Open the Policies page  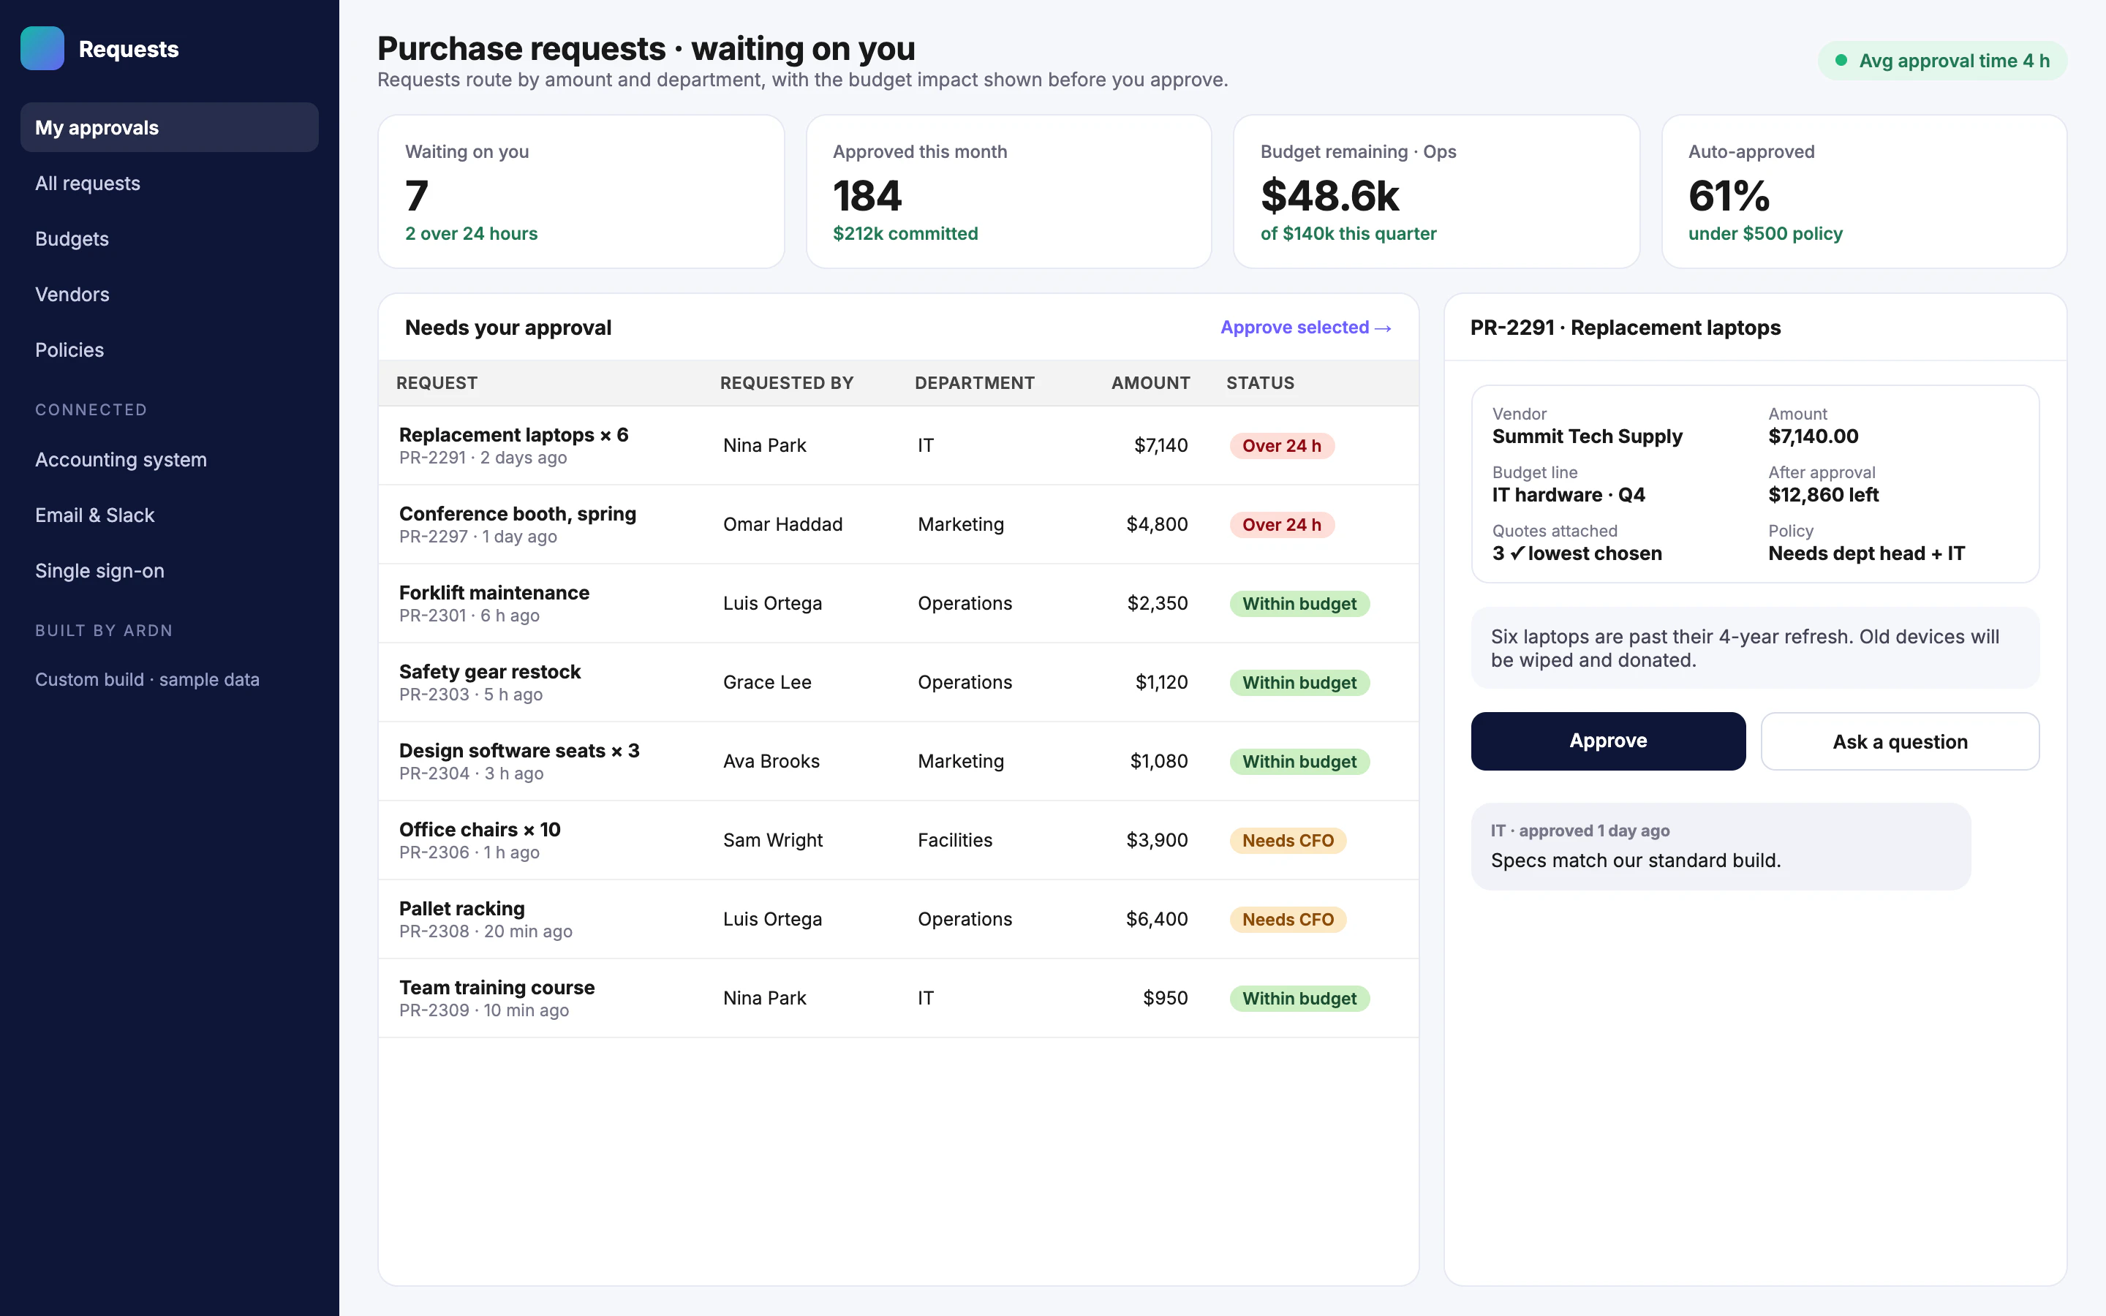pyautogui.click(x=170, y=350)
